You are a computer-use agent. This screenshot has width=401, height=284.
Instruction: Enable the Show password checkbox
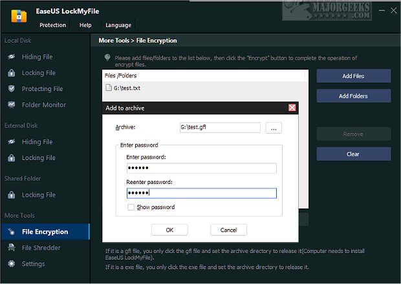131,207
